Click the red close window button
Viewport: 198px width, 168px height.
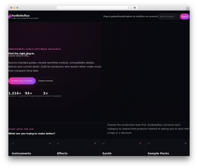click(11, 8)
